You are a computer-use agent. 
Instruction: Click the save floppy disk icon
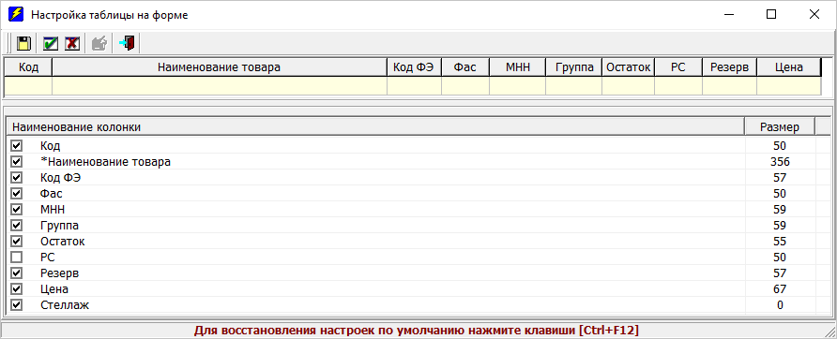coord(24,43)
